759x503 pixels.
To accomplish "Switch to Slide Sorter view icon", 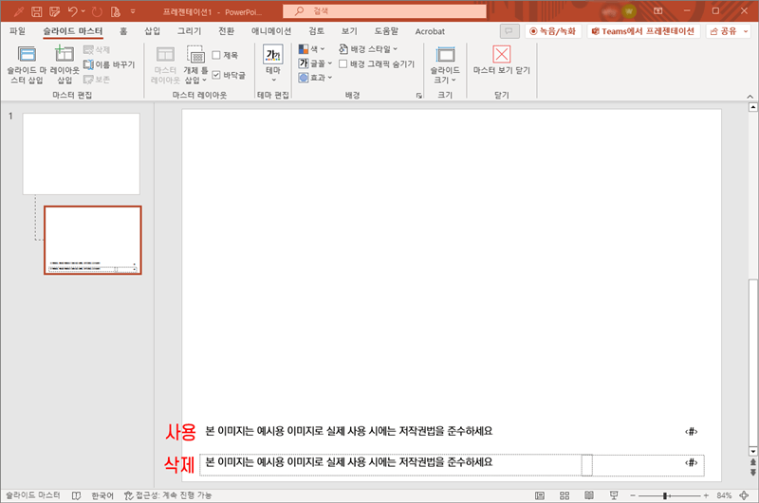I will pos(565,495).
